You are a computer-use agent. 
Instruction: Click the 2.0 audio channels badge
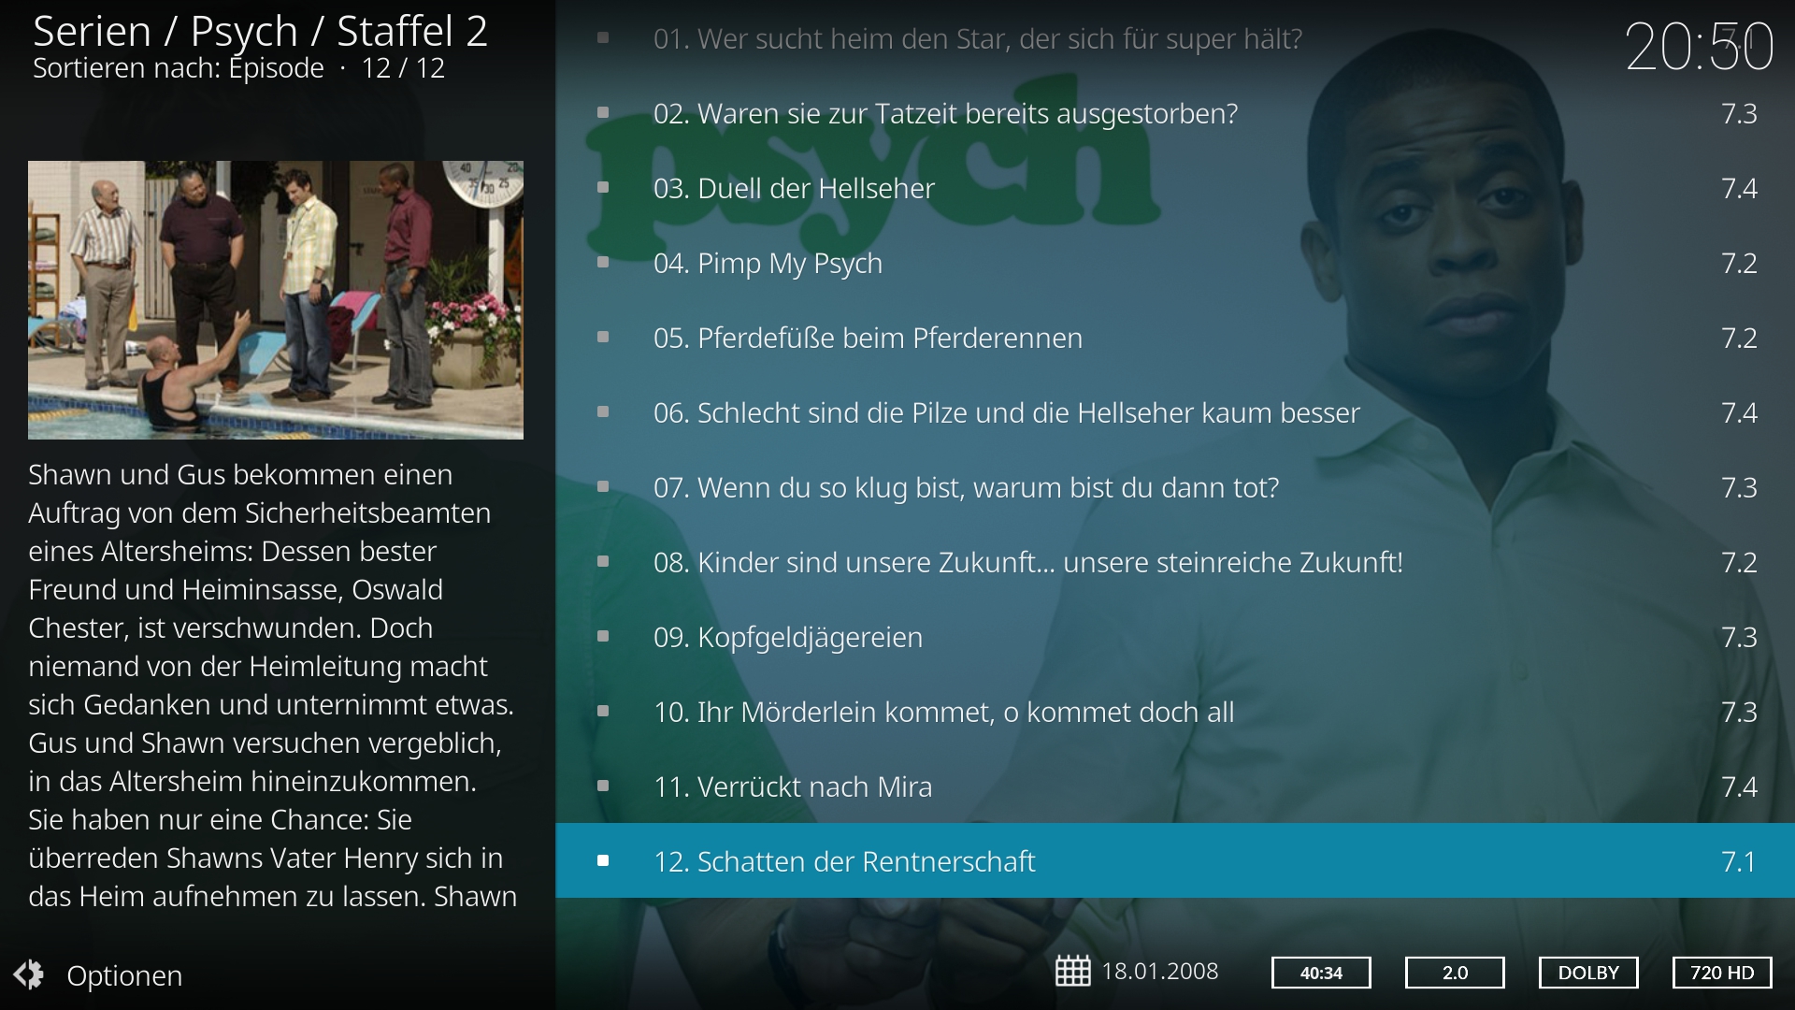coord(1455,973)
